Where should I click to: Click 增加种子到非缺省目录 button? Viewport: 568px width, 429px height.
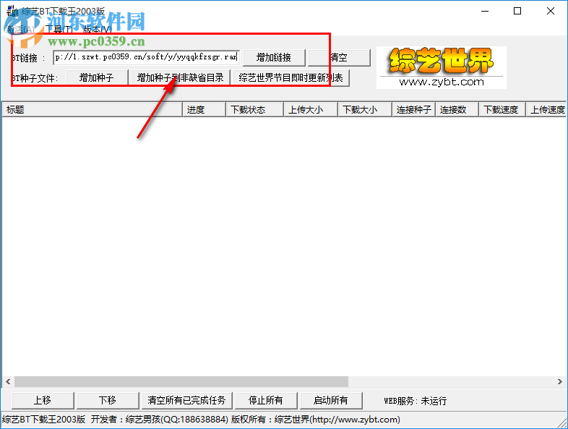180,77
